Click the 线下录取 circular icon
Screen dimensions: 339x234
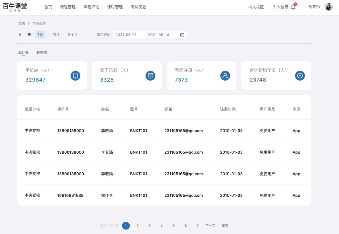coord(150,76)
